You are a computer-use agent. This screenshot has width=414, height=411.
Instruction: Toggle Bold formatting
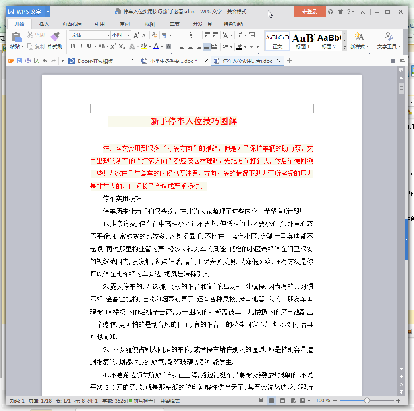(73, 46)
